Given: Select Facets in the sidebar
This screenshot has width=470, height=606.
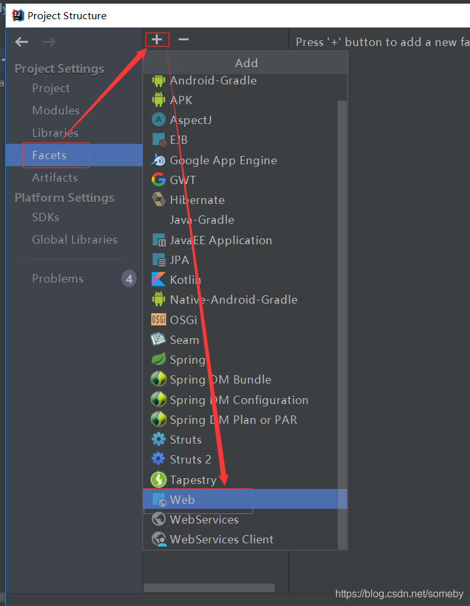Looking at the screenshot, I should point(74,155).
